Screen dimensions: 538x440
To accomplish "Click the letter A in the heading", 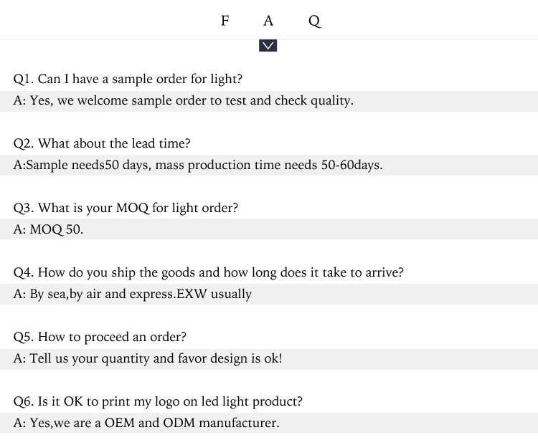I will (268, 21).
